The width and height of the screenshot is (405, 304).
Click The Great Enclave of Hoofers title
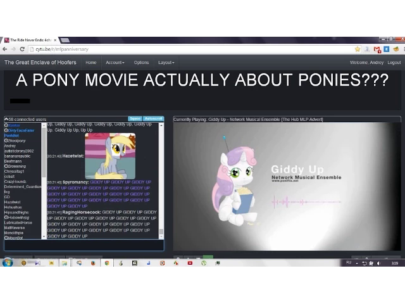(40, 63)
